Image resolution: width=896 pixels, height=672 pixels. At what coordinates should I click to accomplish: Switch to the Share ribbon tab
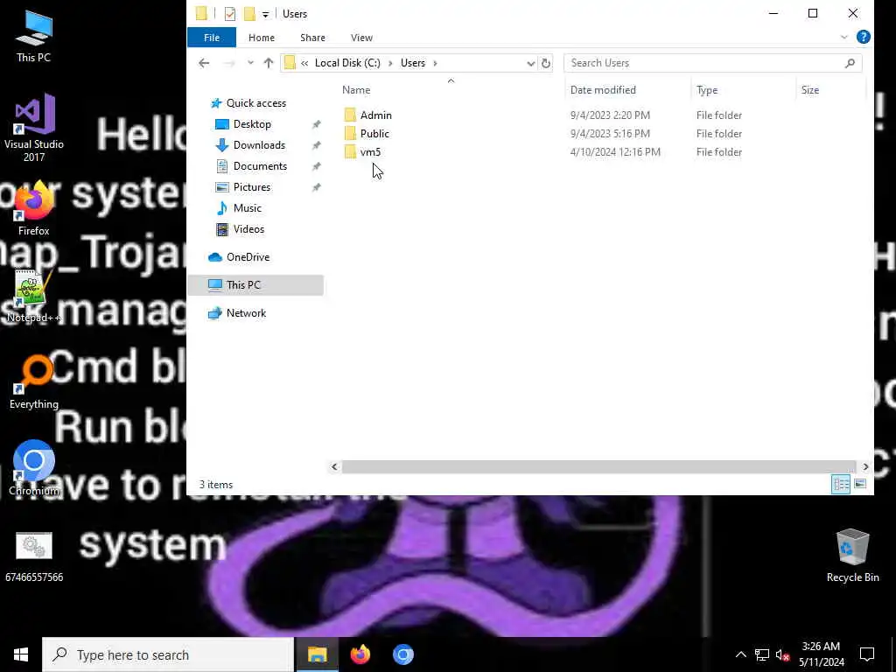point(312,38)
